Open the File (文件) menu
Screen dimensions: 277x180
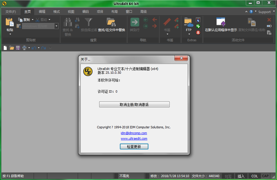(11, 12)
